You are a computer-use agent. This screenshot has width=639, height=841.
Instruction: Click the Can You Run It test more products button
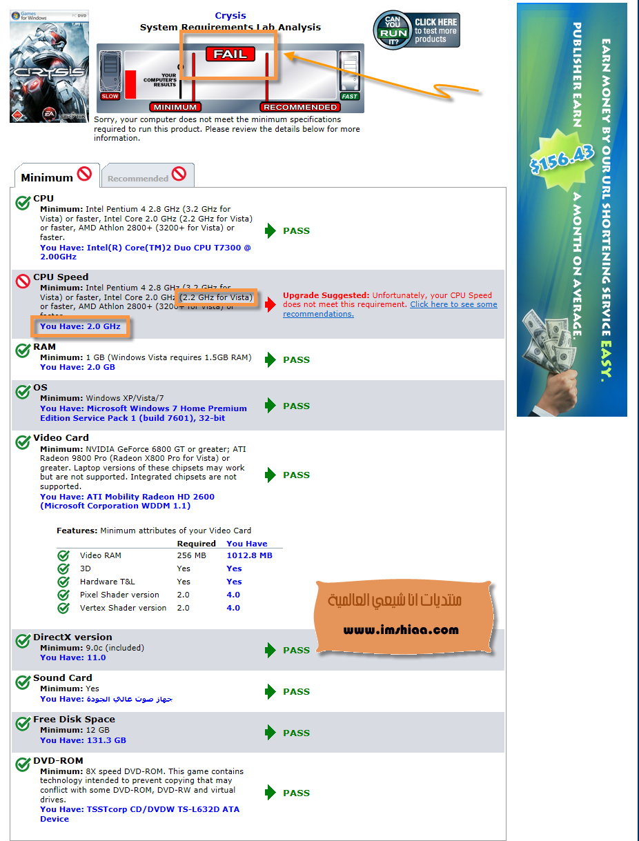pos(417,30)
